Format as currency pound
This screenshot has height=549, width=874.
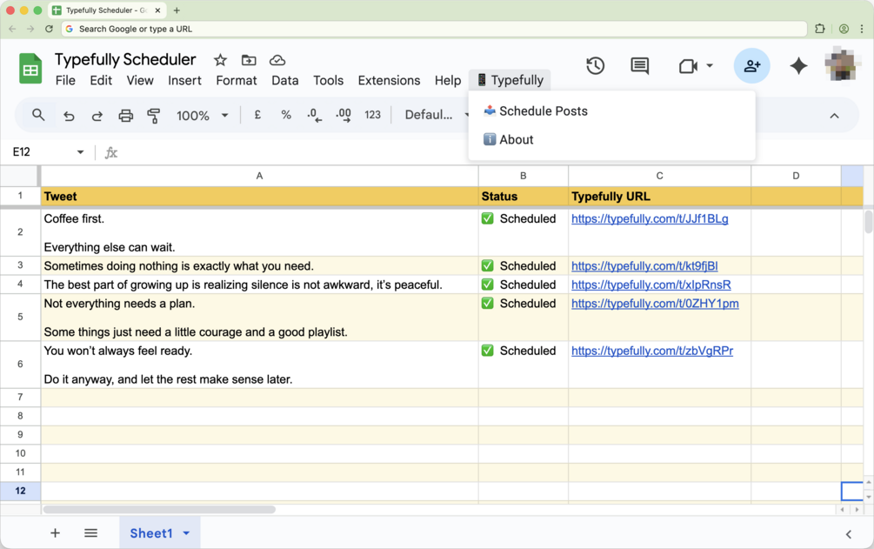(x=257, y=115)
